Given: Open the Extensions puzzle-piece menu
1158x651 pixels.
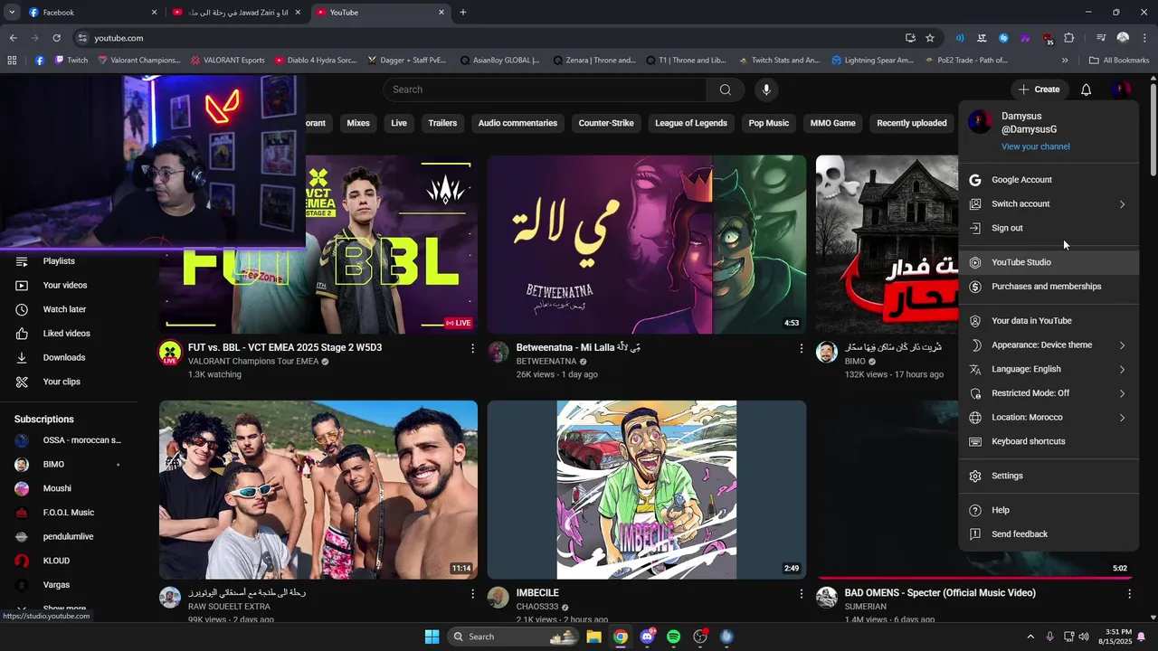Looking at the screenshot, I should 1068,38.
